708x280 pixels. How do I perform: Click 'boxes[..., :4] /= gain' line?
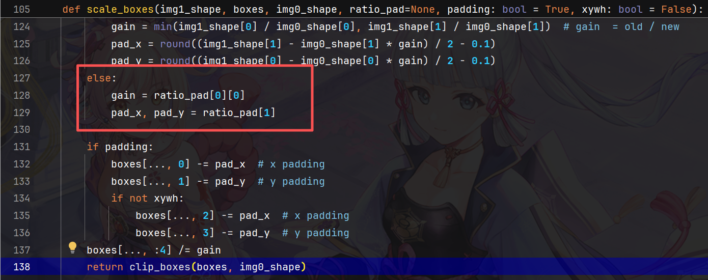coord(154,250)
